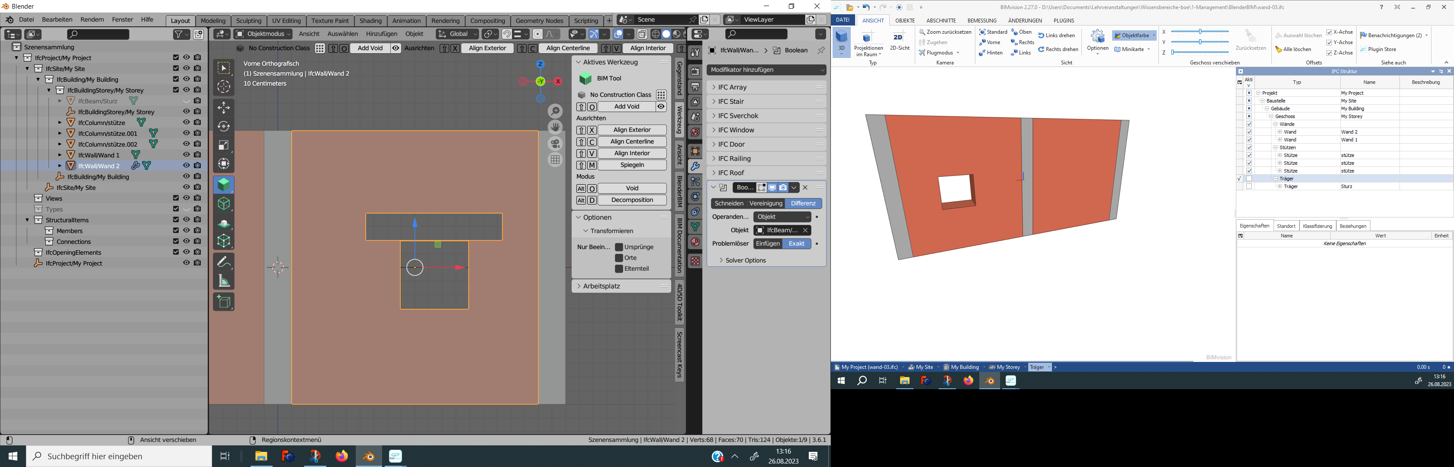
Task: Select the Add Cube tool
Action: (224, 302)
